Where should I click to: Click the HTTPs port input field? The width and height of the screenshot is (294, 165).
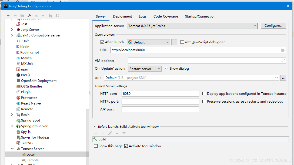pyautogui.click(x=160, y=102)
